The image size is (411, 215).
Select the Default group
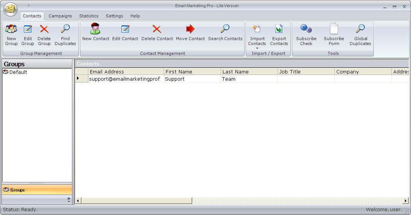[x=18, y=72]
